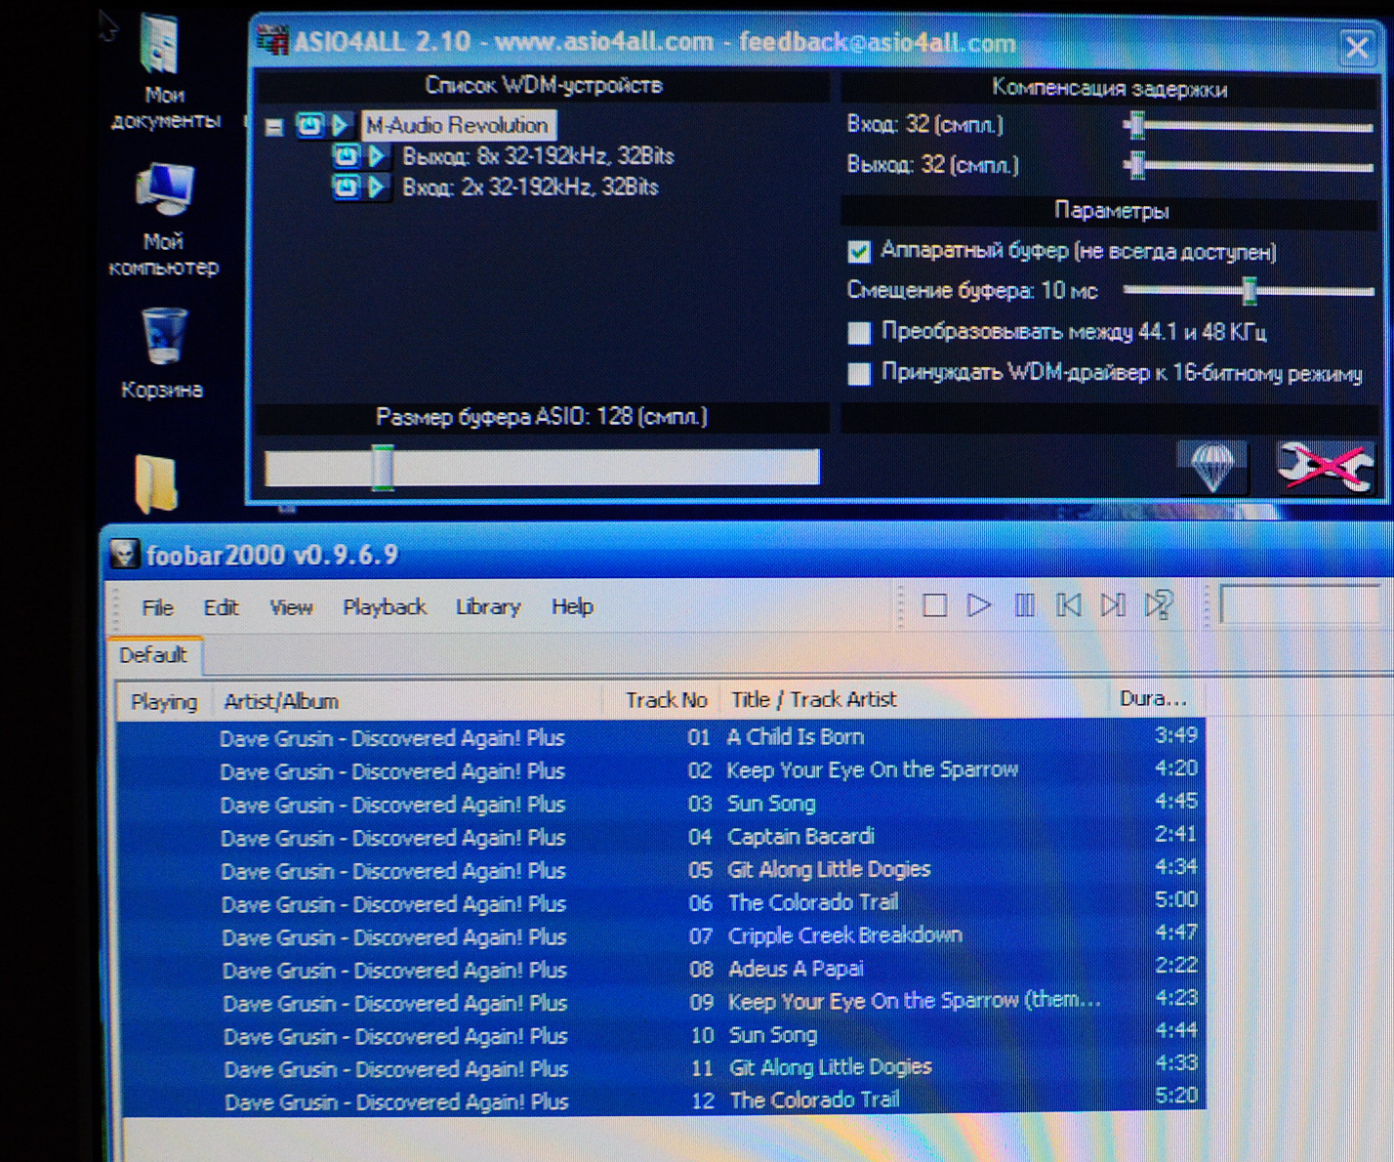The image size is (1394, 1162).
Task: Select M-Audio Revolution in WDM device list
Action: tap(458, 125)
